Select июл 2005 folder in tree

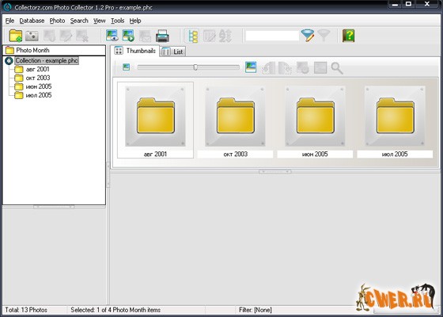[39, 95]
